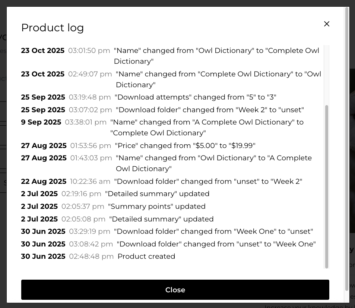Select the "Summary points" updated entry
The height and width of the screenshot is (308, 355).
click(156, 207)
